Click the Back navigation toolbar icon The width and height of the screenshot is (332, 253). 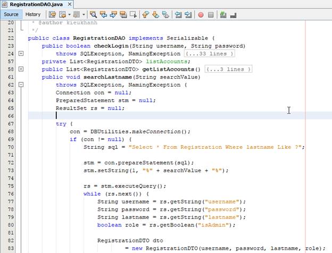[x=62, y=14]
